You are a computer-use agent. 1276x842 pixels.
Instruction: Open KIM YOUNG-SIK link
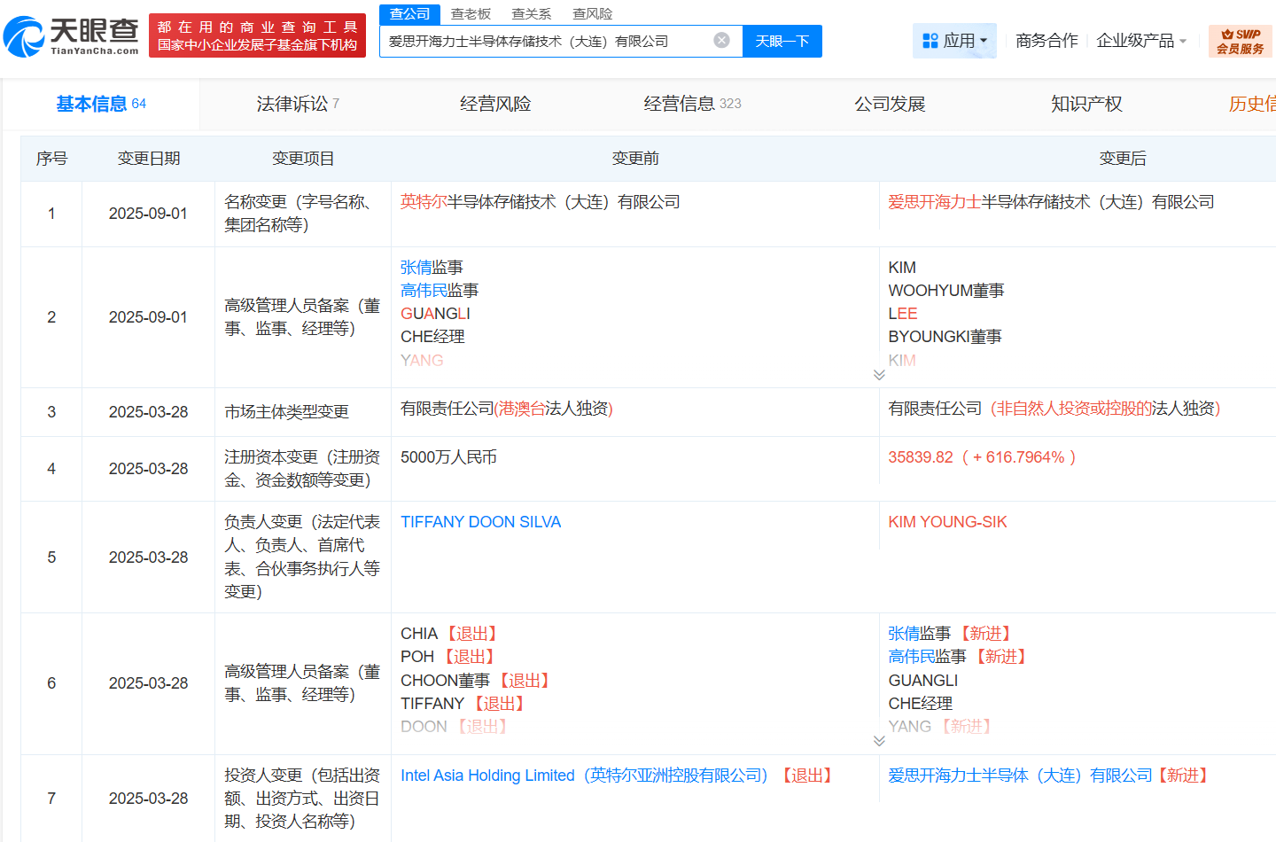(947, 522)
